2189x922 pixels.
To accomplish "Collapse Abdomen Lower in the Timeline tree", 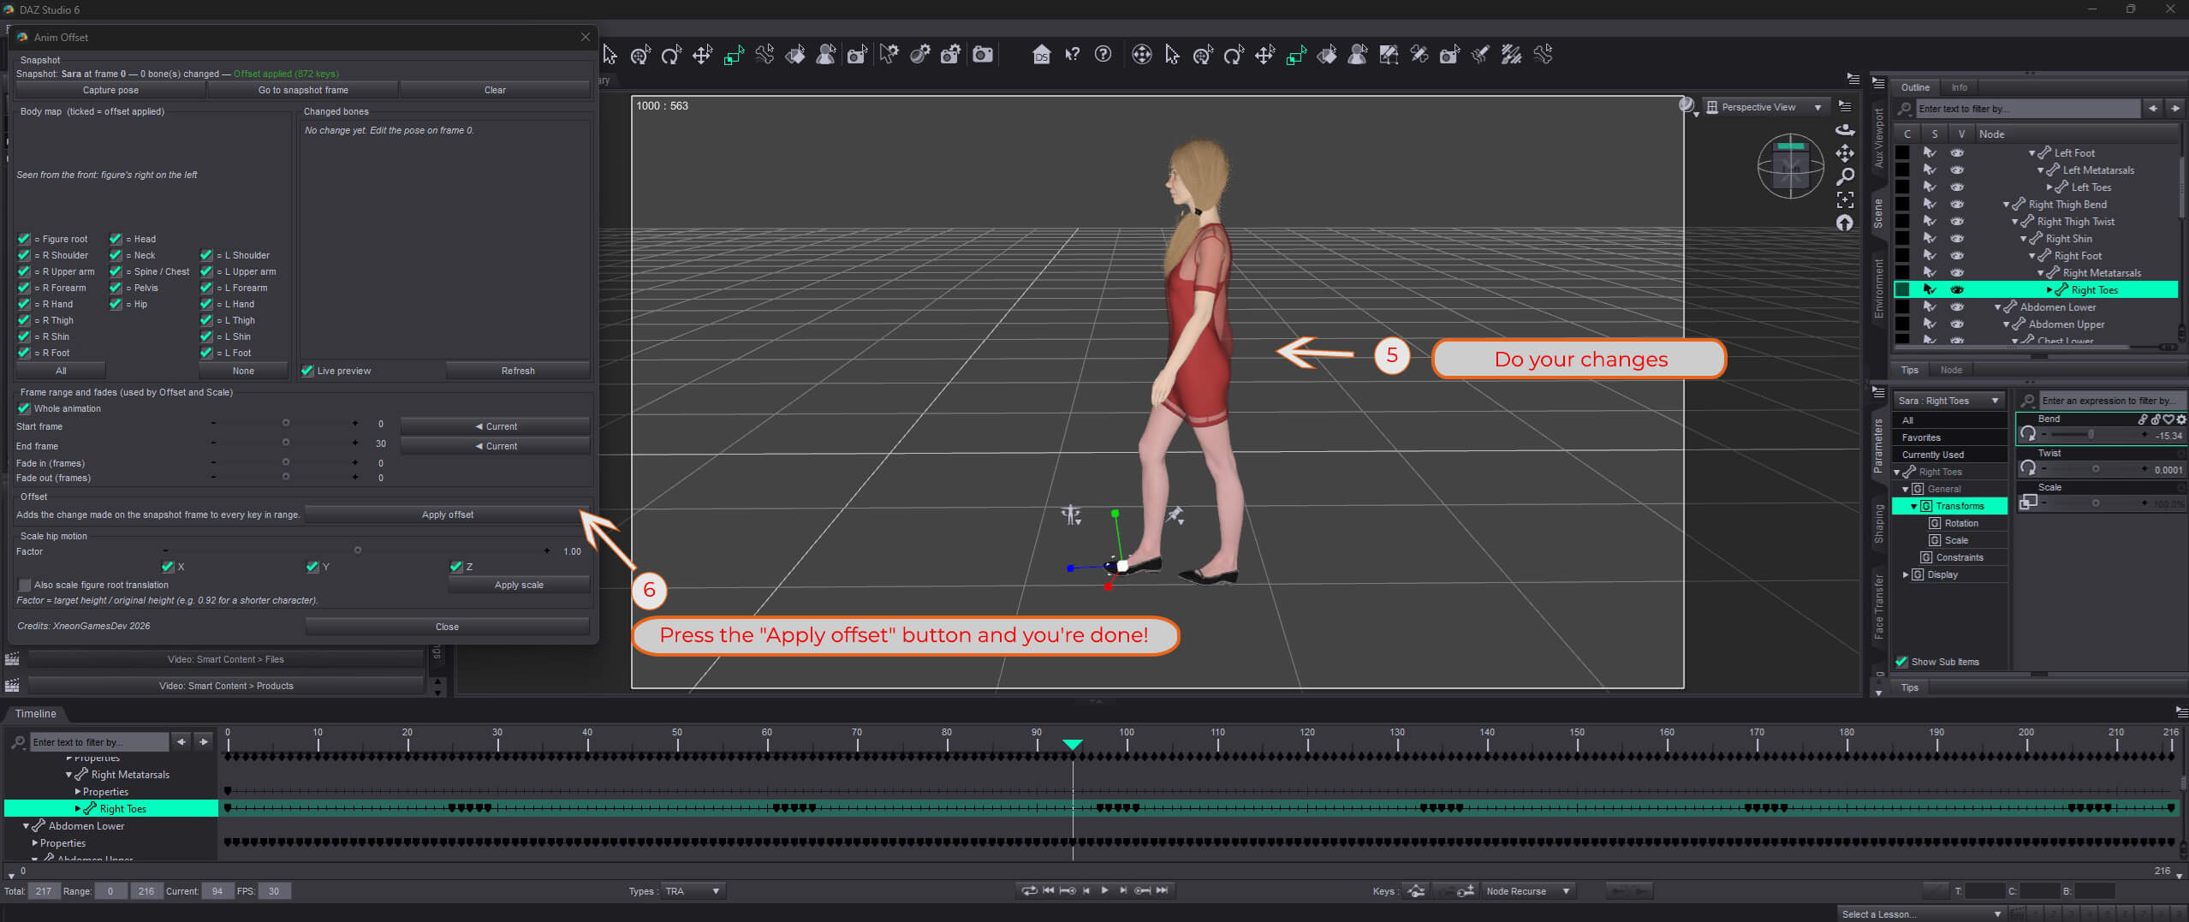I will tap(26, 826).
